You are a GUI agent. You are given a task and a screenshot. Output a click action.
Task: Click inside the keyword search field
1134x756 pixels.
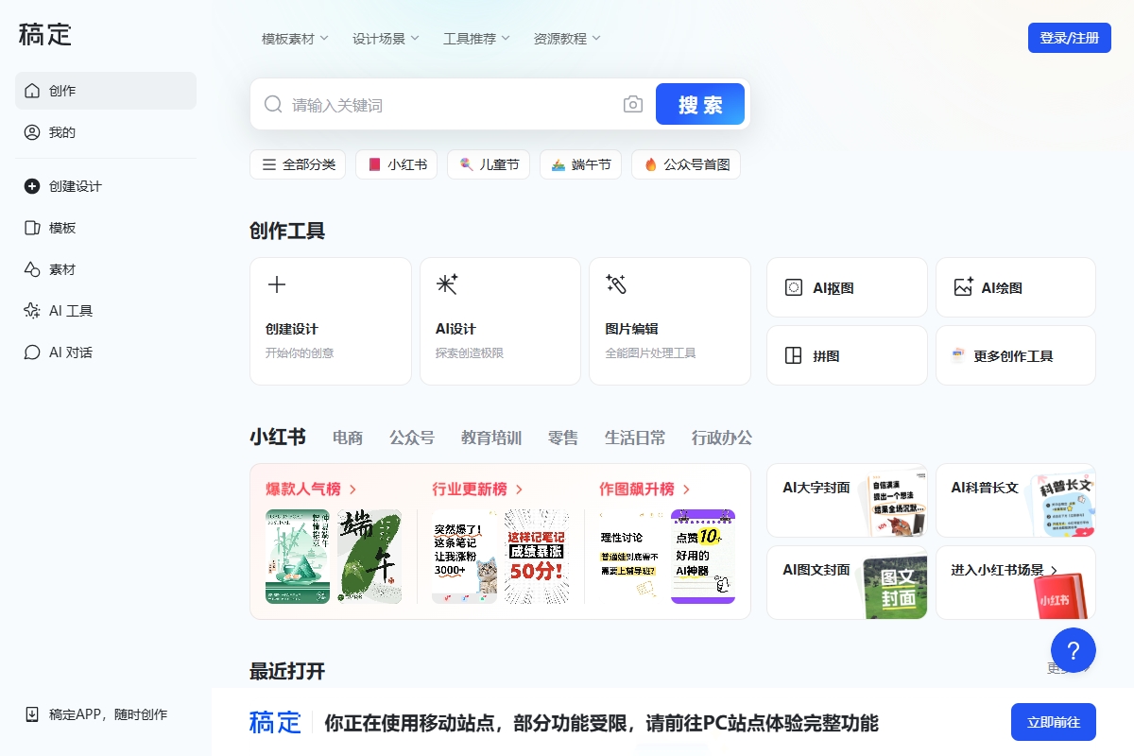(x=425, y=104)
